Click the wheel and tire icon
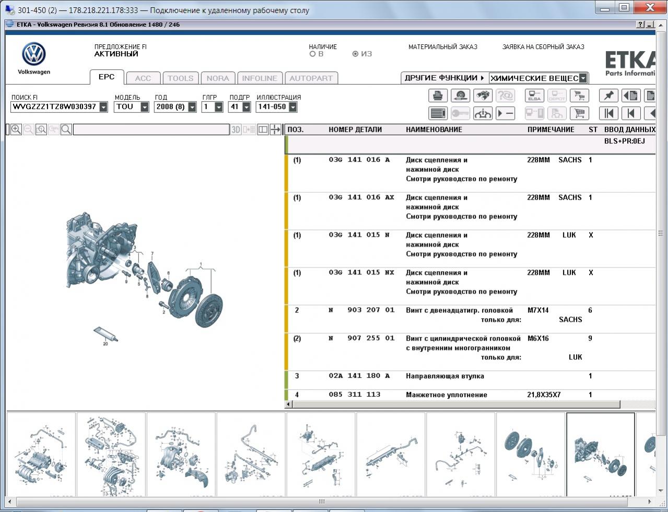 [460, 96]
